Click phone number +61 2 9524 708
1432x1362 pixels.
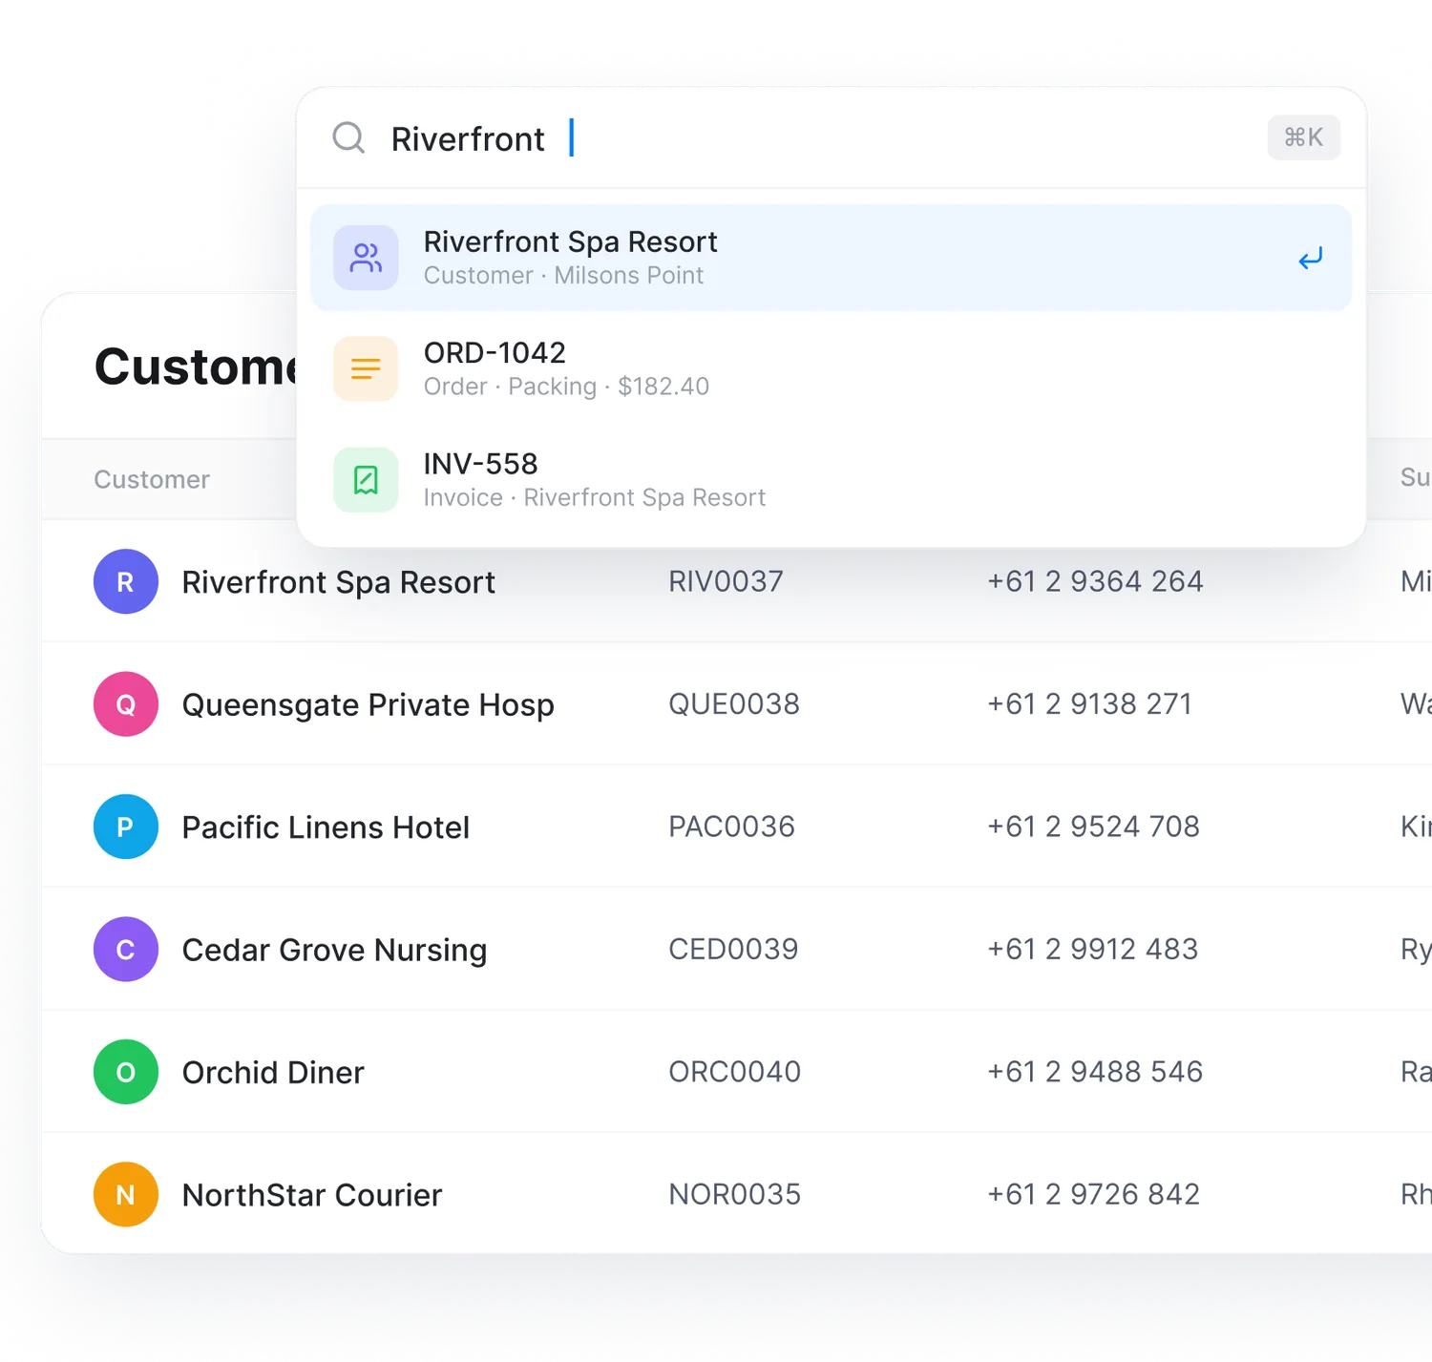coord(1094,827)
